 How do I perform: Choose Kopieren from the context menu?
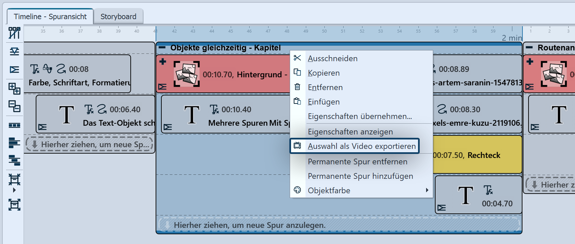click(361, 73)
